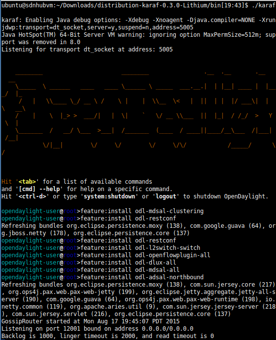The height and width of the screenshot is (340, 276).
Task: Click the 'jdwp:transport=dt_socket' line
Action: (97, 27)
